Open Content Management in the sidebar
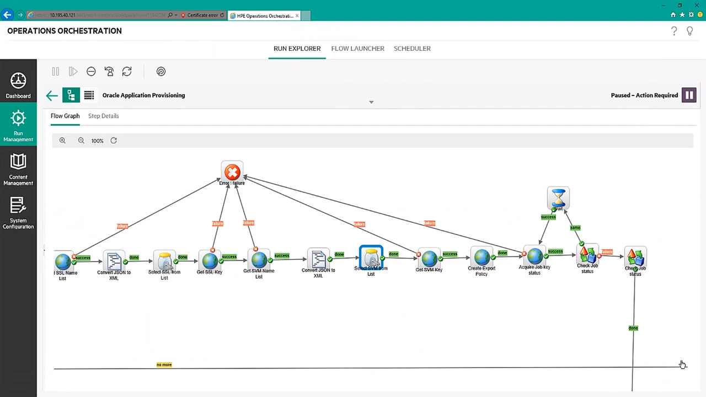The width and height of the screenshot is (706, 397). pos(18,169)
